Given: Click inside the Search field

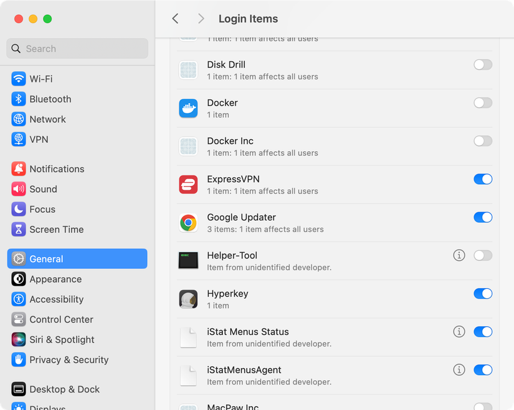Looking at the screenshot, I should [77, 48].
